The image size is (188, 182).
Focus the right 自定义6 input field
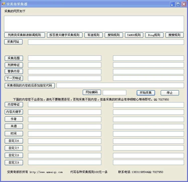point(148,141)
